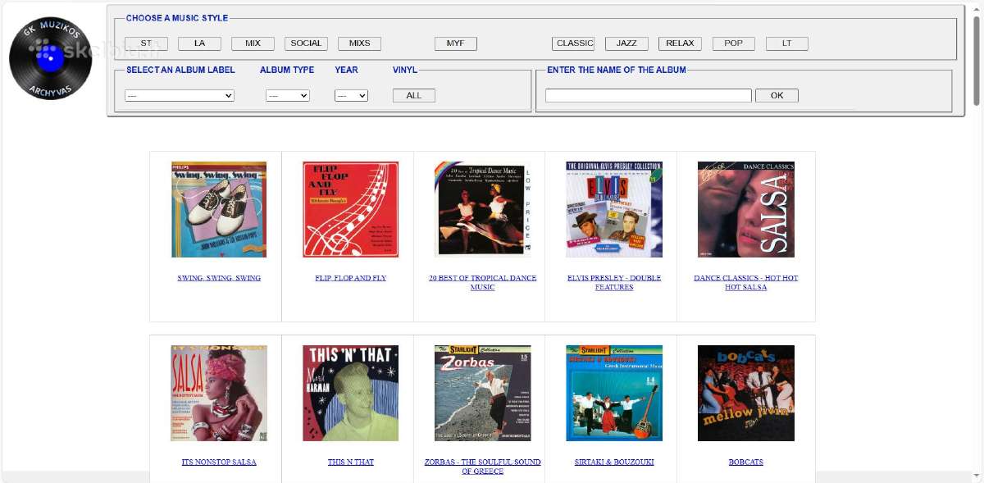Select the LT music style
This screenshot has width=984, height=483.
tap(787, 43)
